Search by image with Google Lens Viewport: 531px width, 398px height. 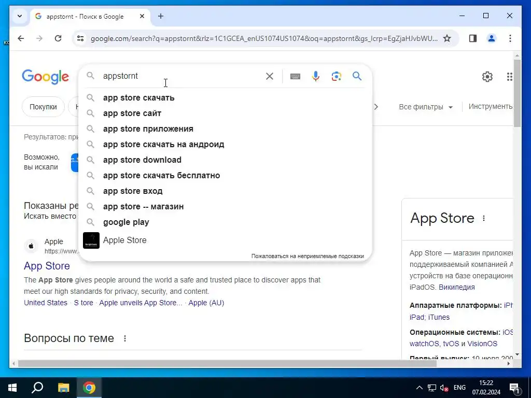[336, 76]
